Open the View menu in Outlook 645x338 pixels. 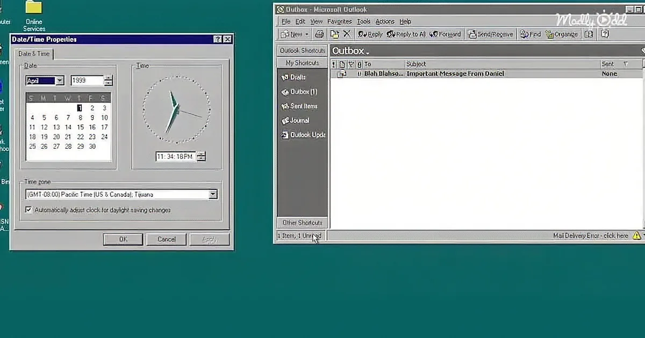coord(317,21)
